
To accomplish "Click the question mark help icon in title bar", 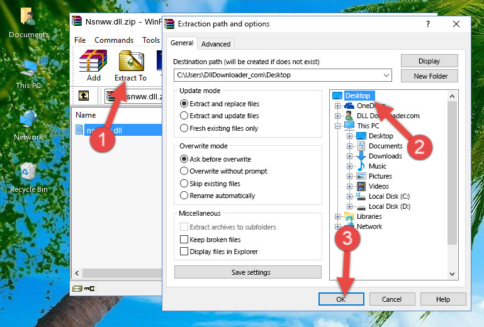I will 428,24.
